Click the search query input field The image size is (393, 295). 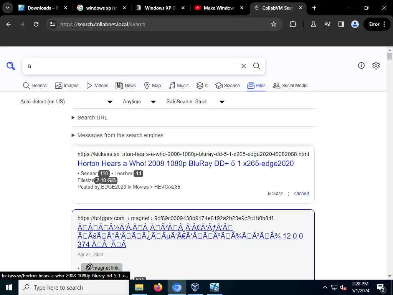[x=130, y=66]
